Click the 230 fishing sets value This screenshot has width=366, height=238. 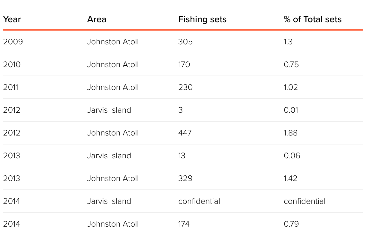185,87
